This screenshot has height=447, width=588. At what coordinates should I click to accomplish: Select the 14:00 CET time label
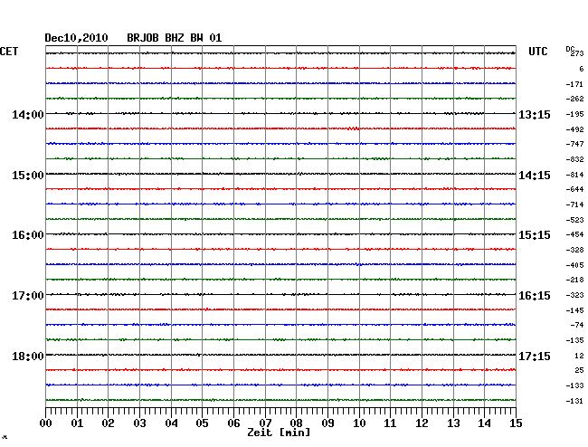28,114
